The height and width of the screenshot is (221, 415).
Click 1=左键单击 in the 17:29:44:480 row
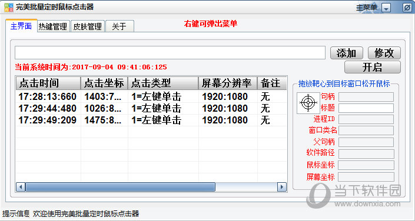click(157, 108)
